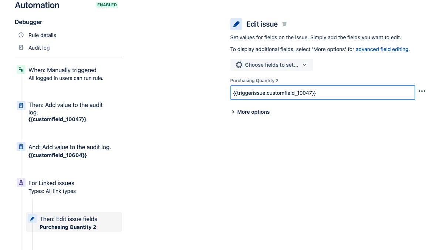Open the advanced field editing link
Viewport: 446px width, 250px height.
pyautogui.click(x=382, y=49)
